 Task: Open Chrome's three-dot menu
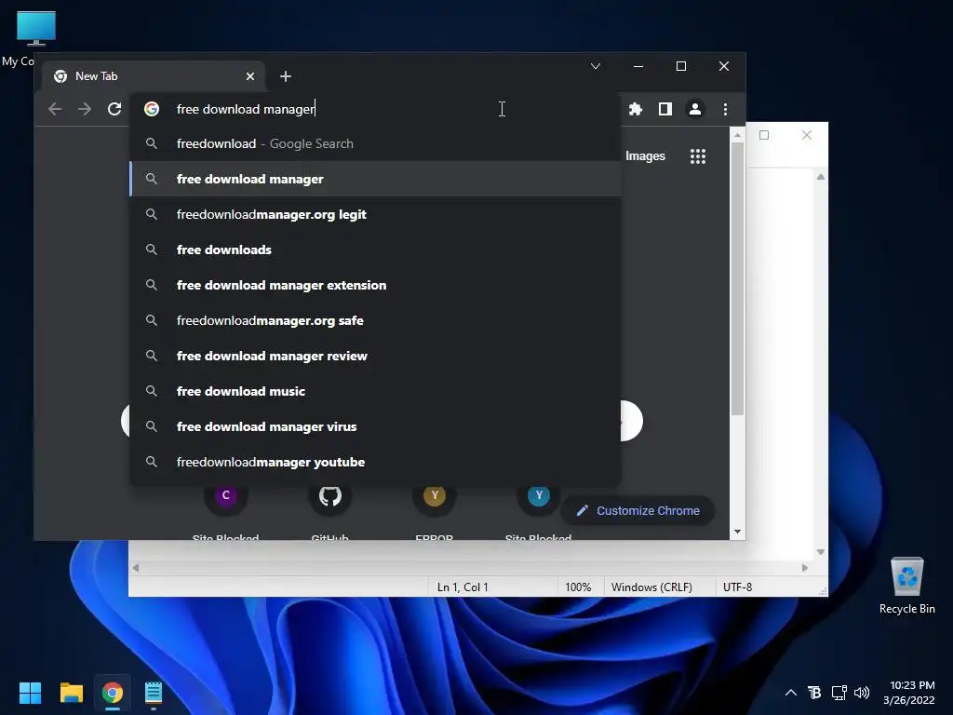[725, 109]
